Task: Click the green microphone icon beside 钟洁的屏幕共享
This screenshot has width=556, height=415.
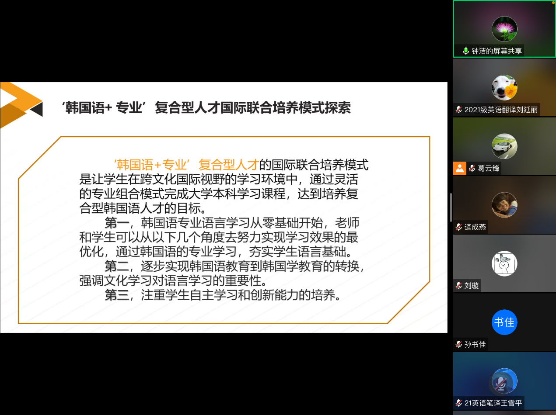Action: pyautogui.click(x=466, y=51)
